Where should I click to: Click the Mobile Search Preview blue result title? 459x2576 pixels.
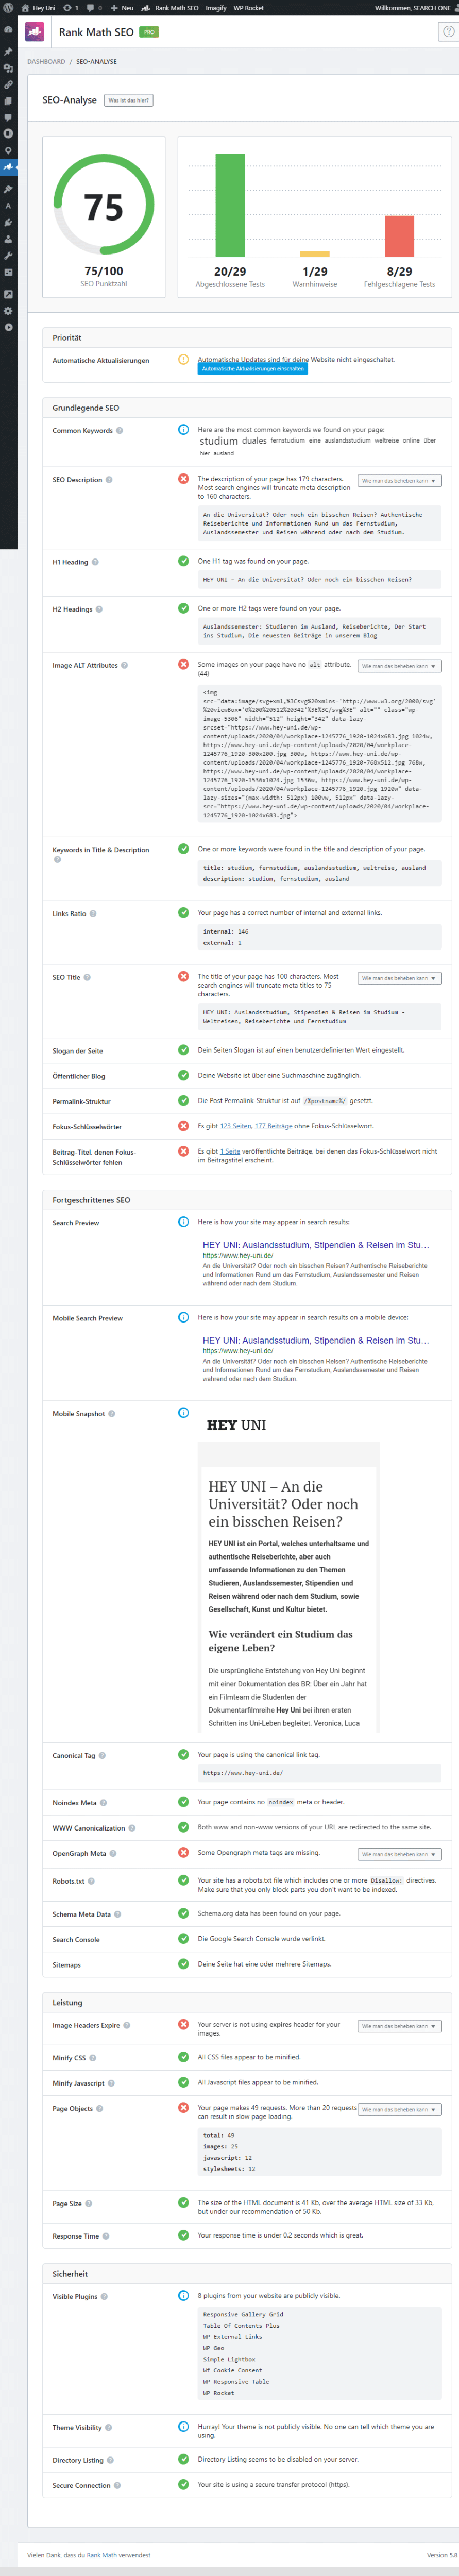pos(316,1340)
